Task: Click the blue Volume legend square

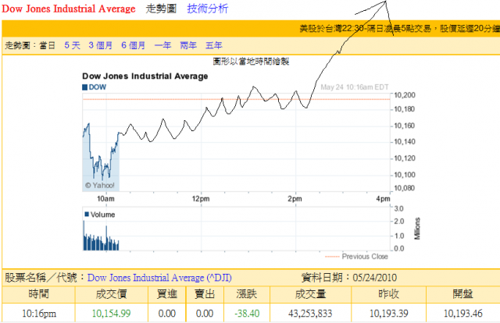Action: coord(87,214)
